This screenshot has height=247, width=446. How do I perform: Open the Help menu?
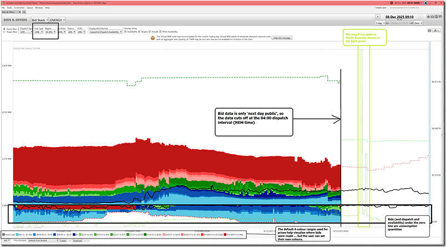[x=47, y=8]
